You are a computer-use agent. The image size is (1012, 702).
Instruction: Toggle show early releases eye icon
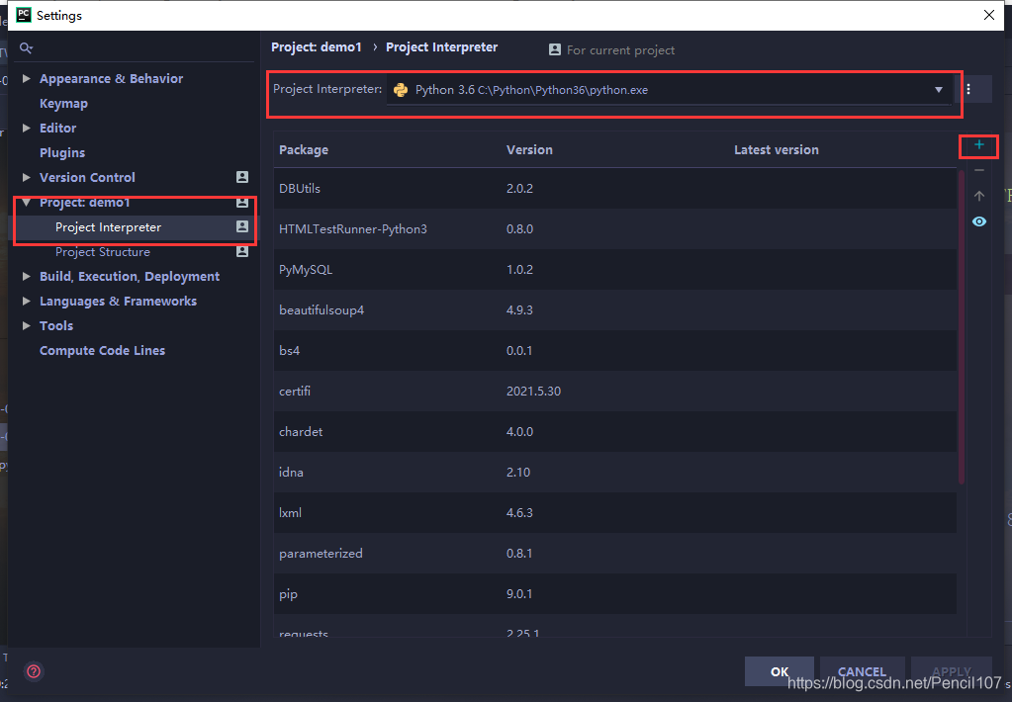[979, 221]
